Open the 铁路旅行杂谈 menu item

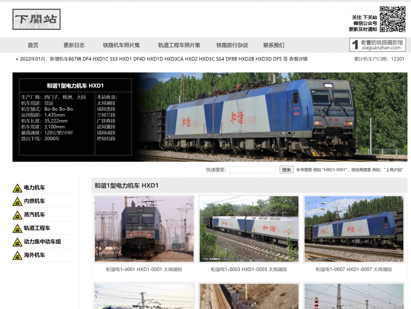click(232, 45)
